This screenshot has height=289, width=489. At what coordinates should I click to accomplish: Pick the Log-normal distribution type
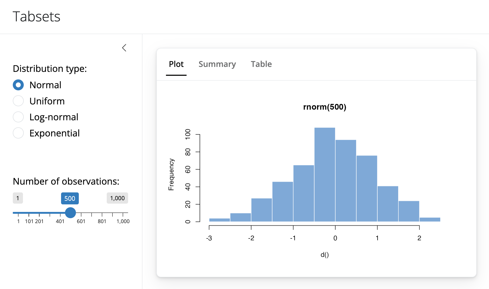point(18,117)
